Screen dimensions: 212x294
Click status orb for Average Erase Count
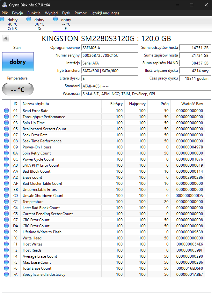[6, 256]
